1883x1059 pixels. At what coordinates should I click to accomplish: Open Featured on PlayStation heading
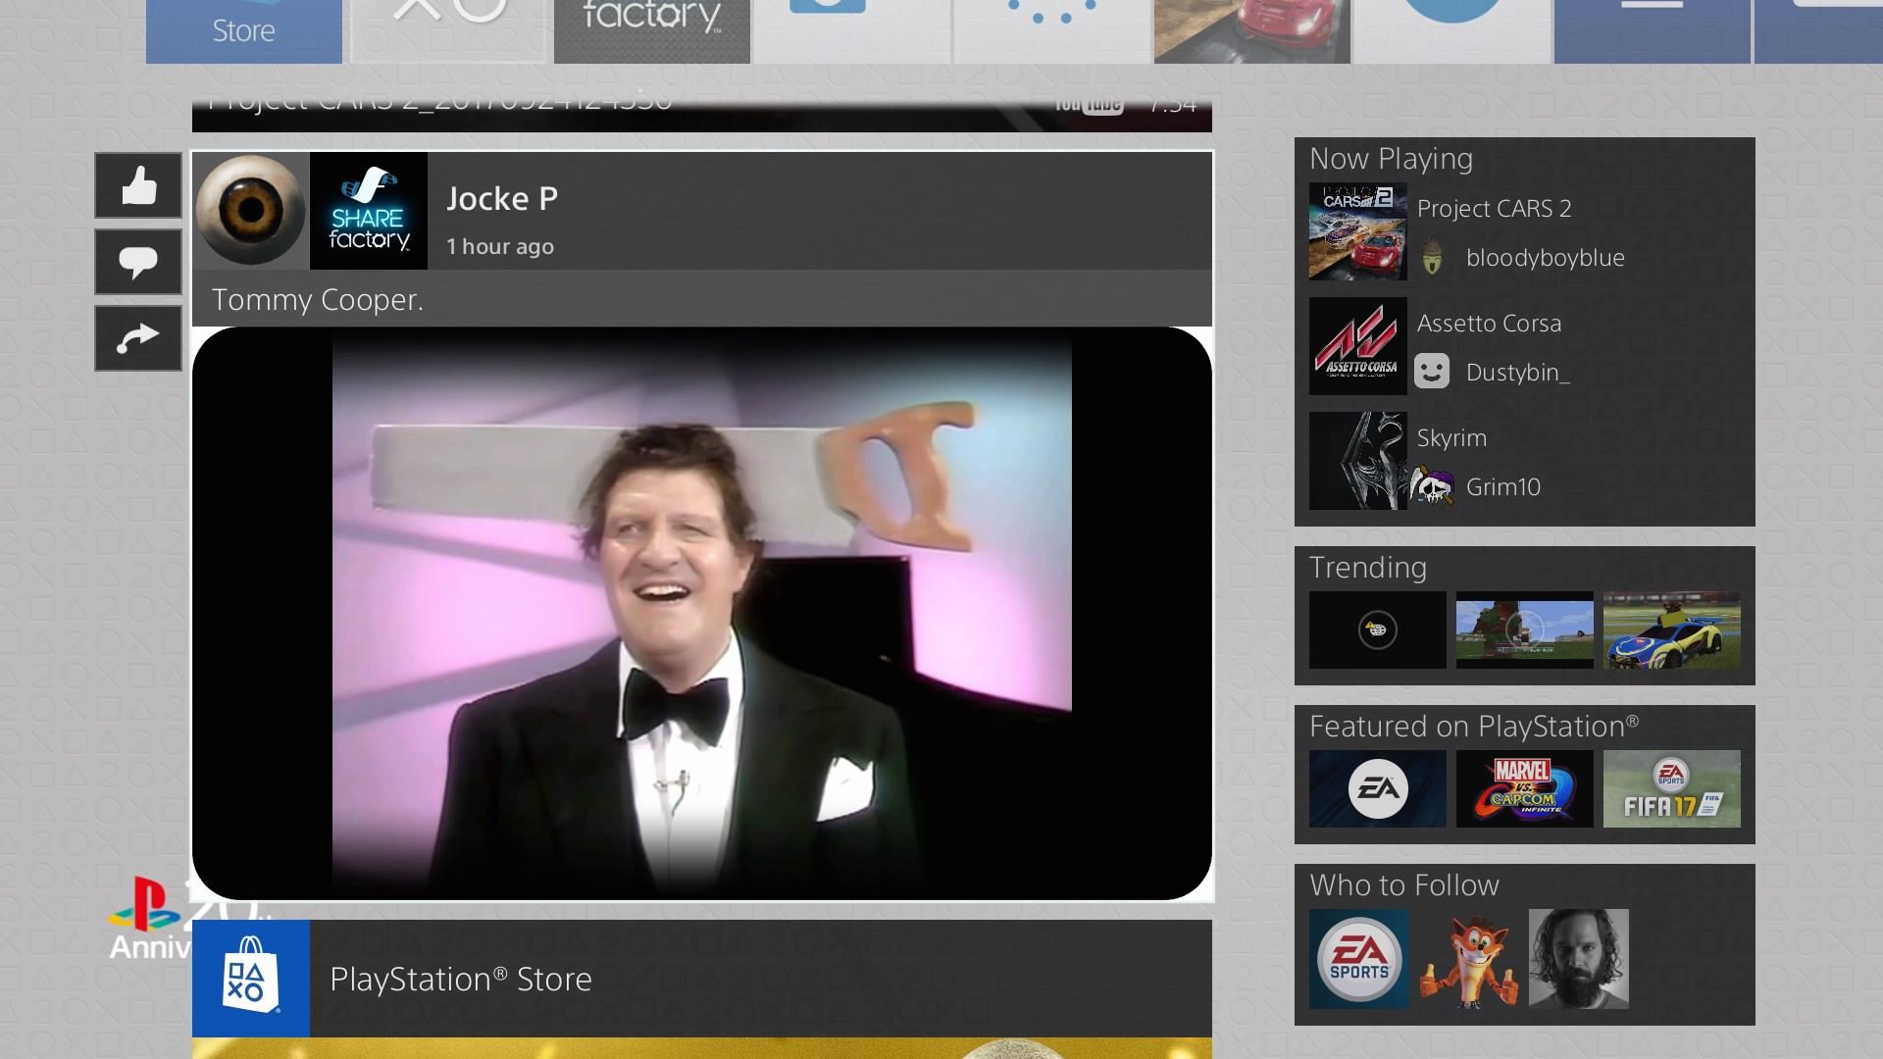[x=1474, y=727]
